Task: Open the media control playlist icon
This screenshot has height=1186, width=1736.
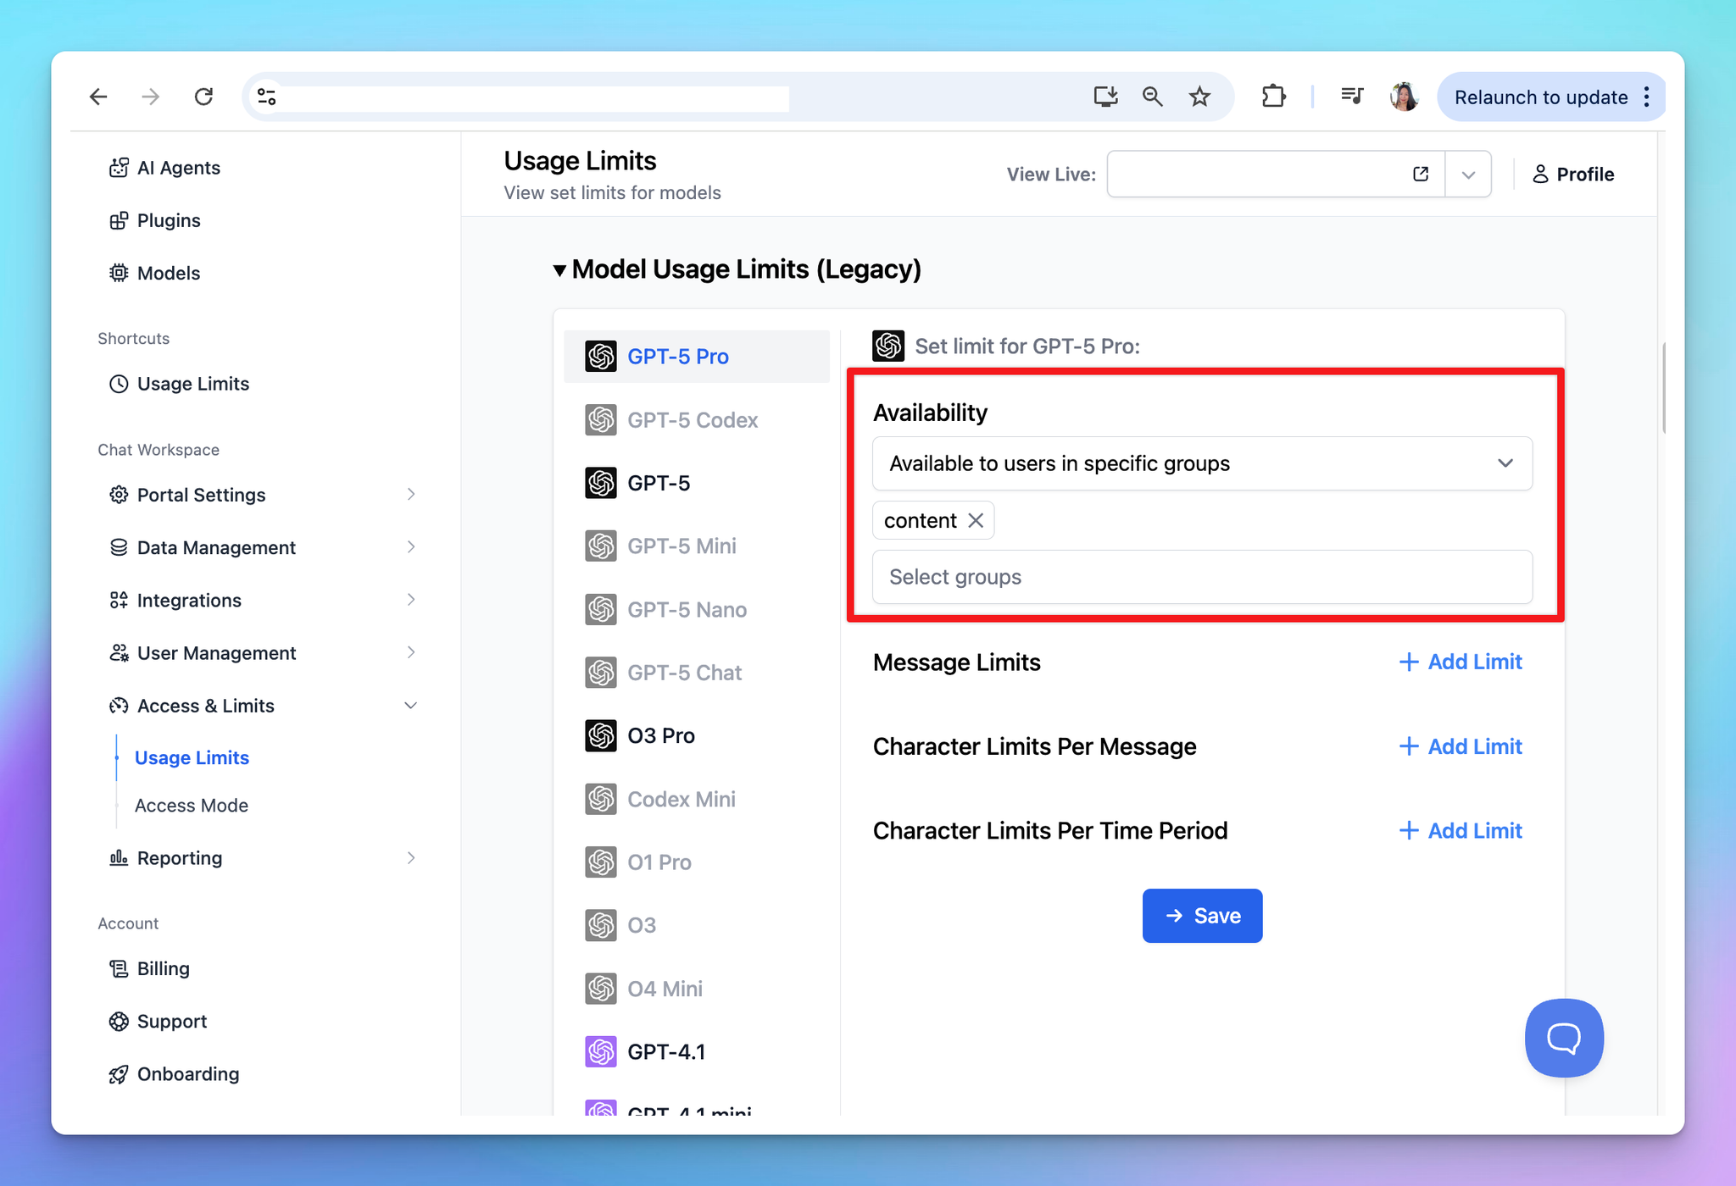Action: (x=1352, y=97)
